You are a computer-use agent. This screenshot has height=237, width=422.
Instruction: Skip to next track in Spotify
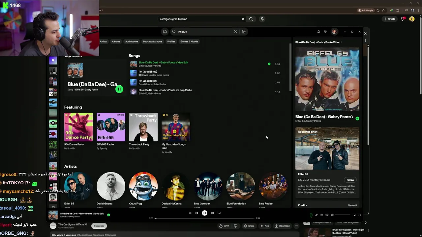212,213
